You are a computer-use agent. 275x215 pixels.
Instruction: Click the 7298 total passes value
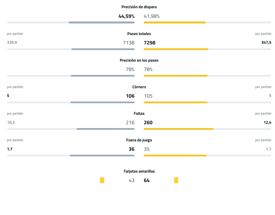(x=150, y=43)
